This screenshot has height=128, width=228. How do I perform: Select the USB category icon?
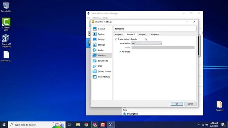click(95, 66)
